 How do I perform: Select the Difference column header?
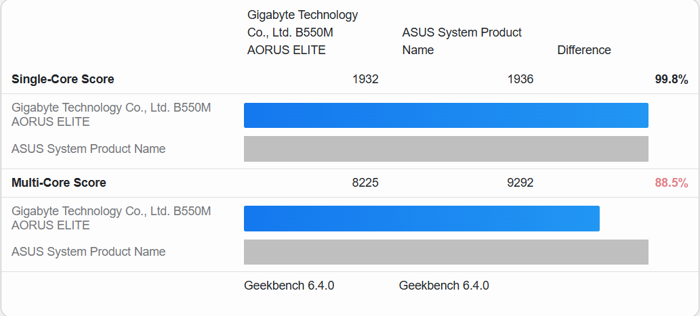583,50
